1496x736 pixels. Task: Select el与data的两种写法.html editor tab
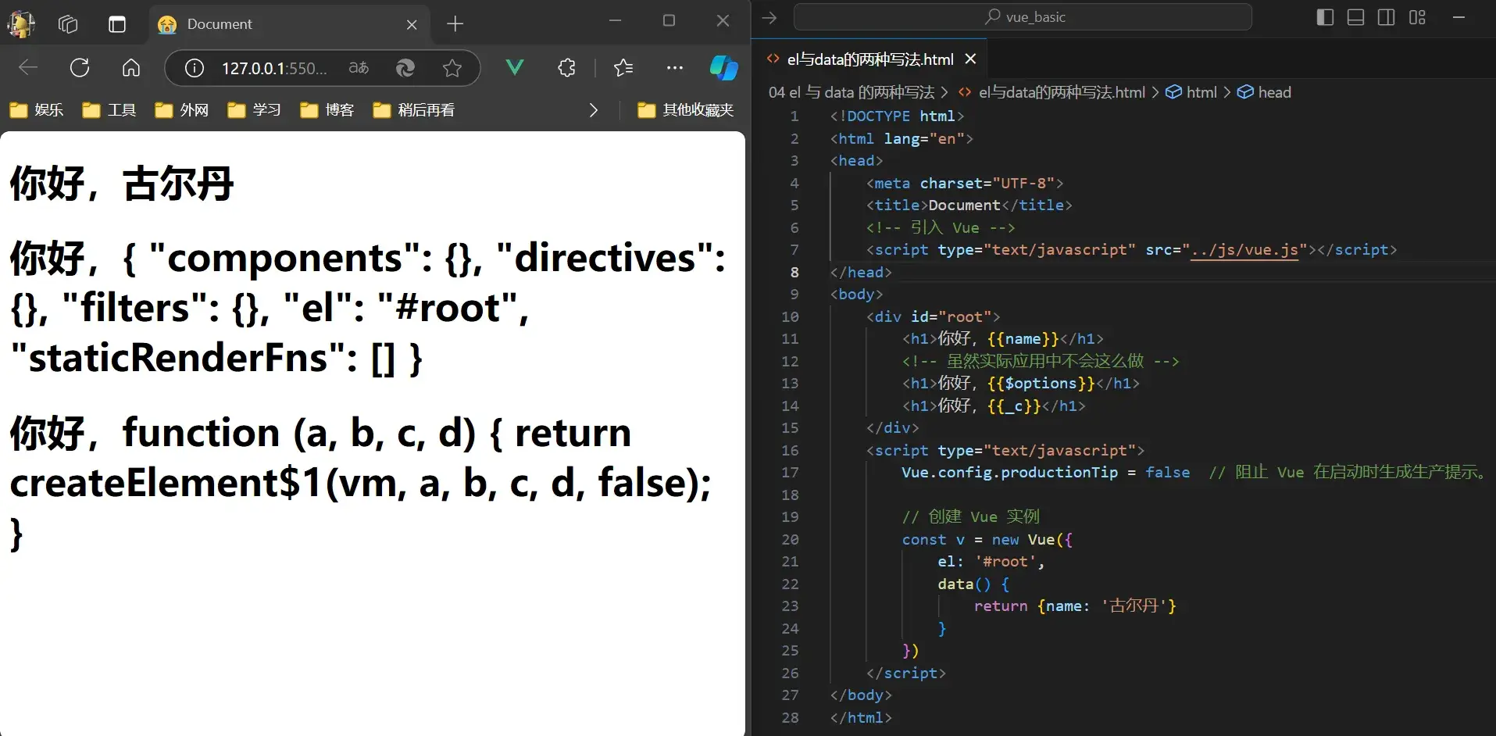pos(870,59)
